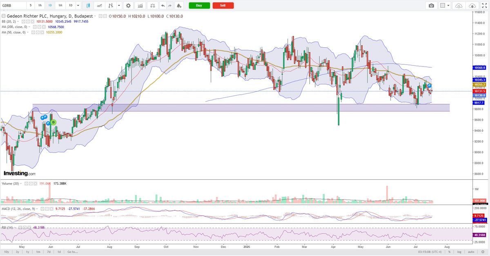Click the green Buy button
Viewport: 490px width, 256px height.
[x=199, y=6]
